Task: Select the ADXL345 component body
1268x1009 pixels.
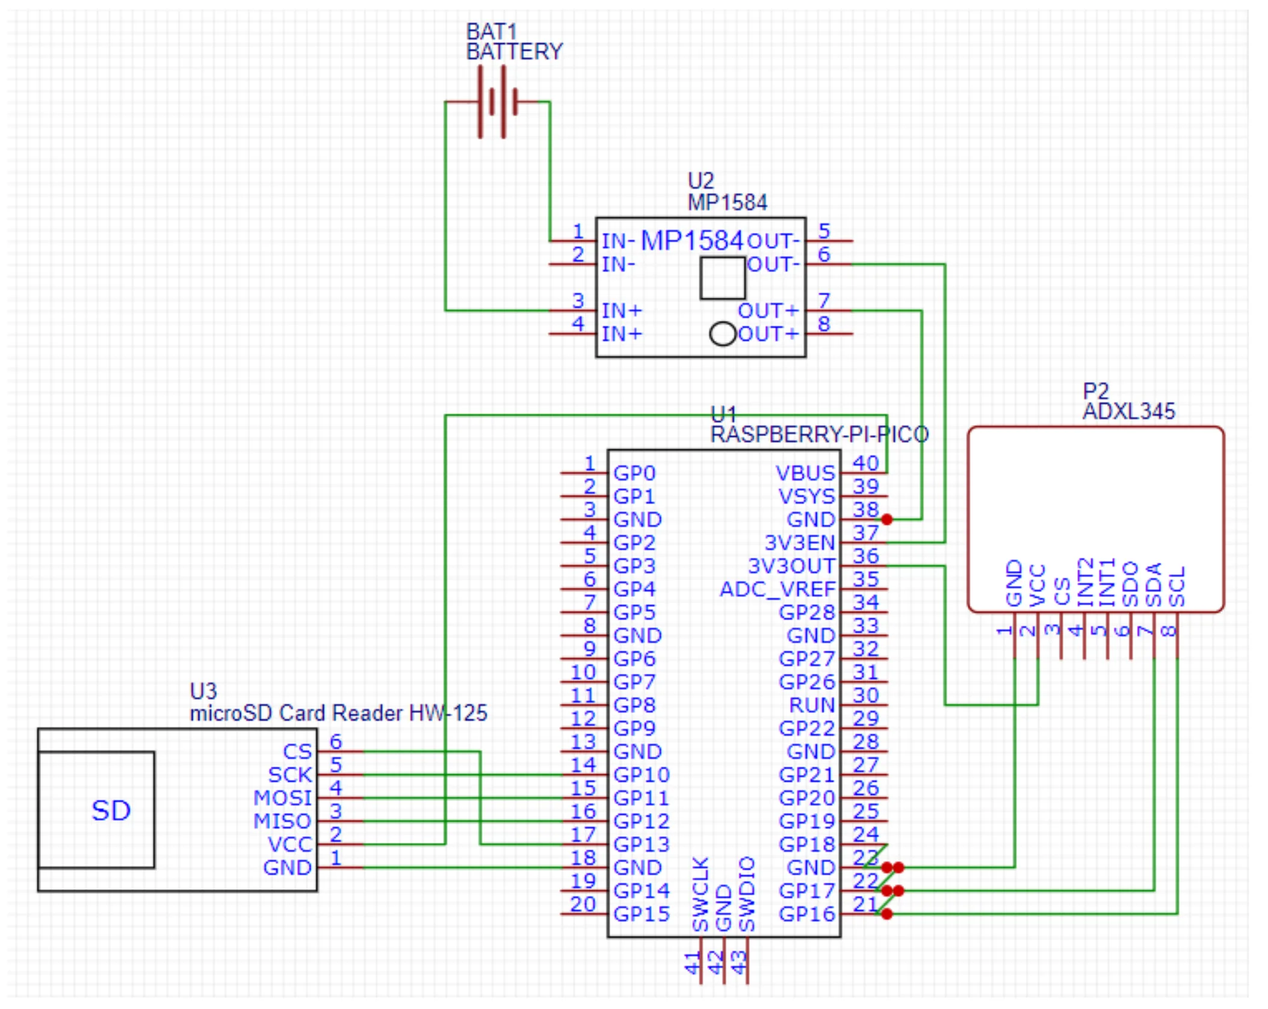Action: 1095,519
